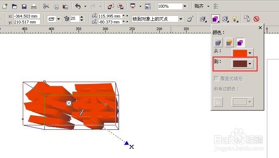Click the 从 orange color swatch
The image size is (279, 158).
(x=240, y=53)
